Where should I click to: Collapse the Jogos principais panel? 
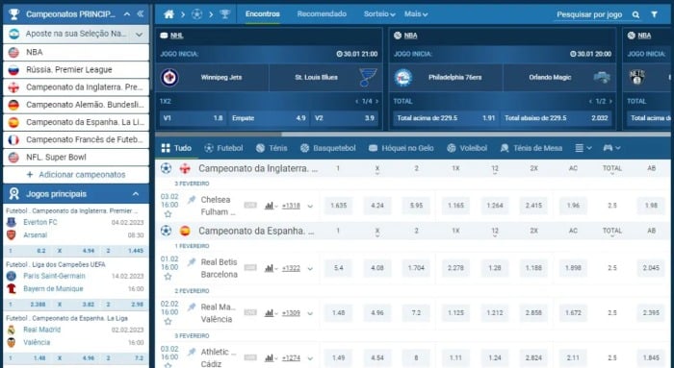click(136, 194)
